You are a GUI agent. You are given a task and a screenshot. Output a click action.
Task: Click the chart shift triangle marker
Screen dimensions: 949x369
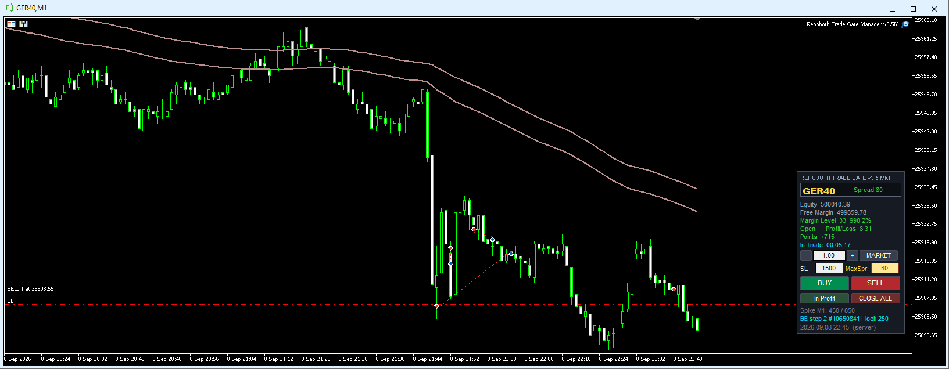click(x=697, y=20)
